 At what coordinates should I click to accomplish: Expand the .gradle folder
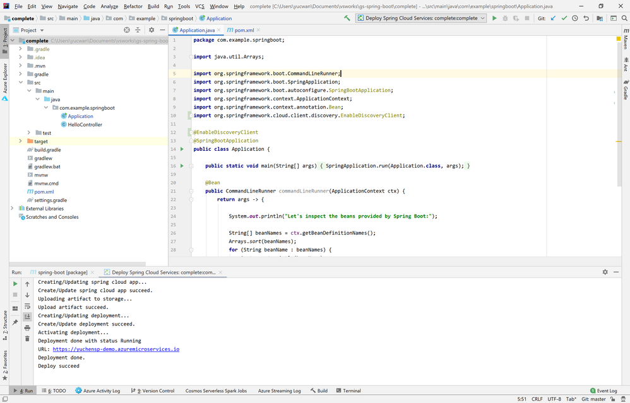20,49
